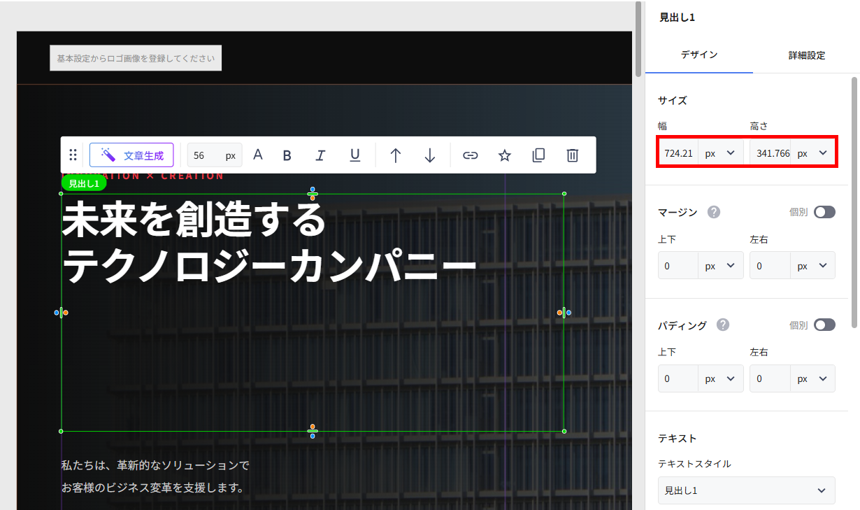Screen dimensions: 860x510
Task: Toggle パディング 個別 switch
Action: click(824, 325)
